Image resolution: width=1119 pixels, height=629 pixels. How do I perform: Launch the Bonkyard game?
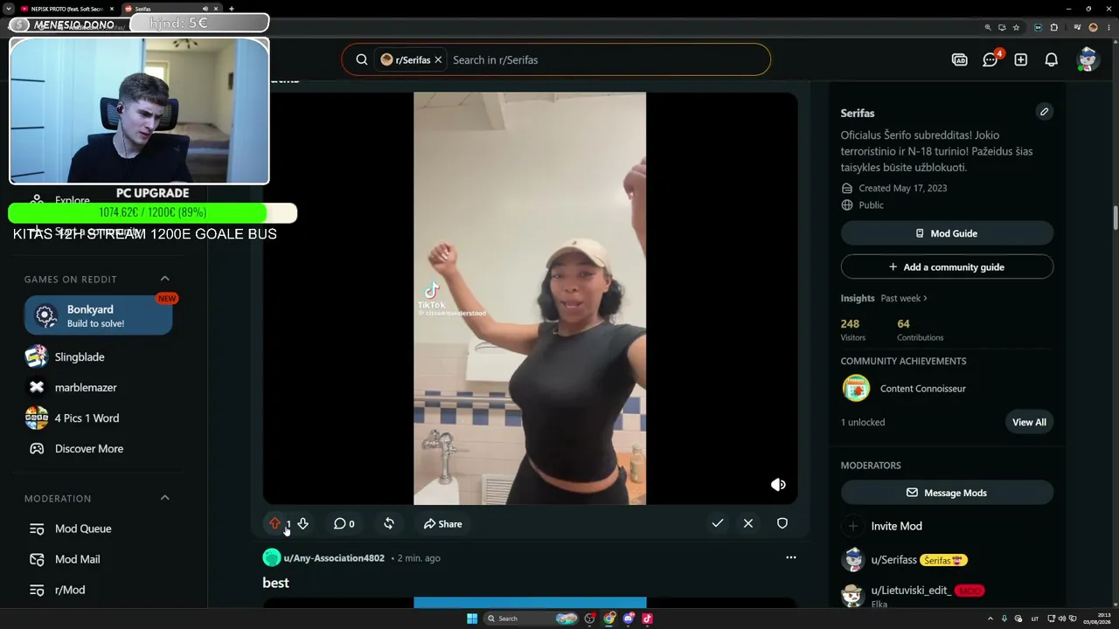click(x=98, y=315)
